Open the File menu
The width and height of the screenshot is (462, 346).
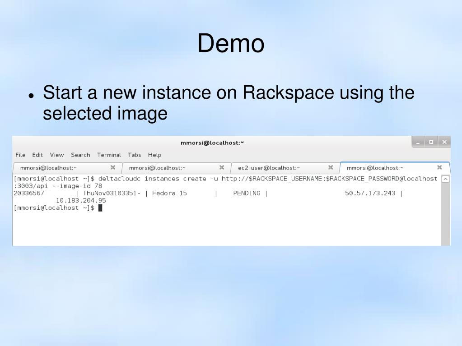[x=20, y=155]
